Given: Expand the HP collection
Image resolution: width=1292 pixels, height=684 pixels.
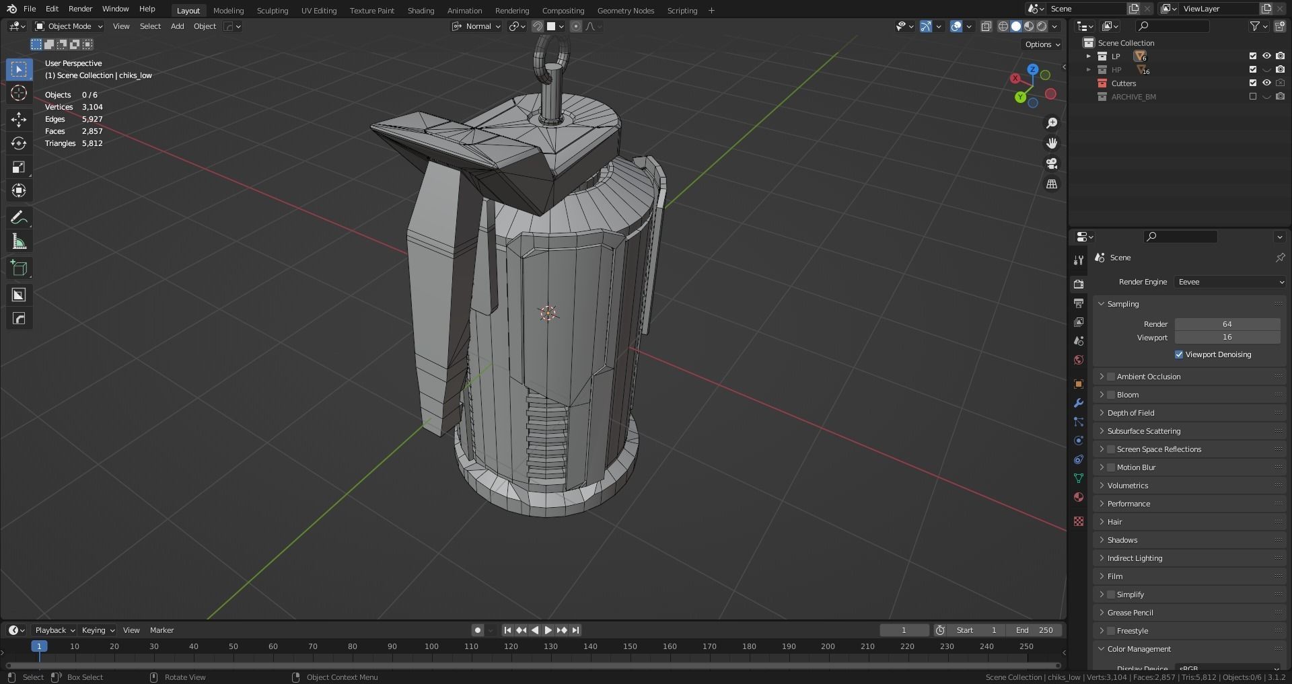Looking at the screenshot, I should click(x=1088, y=69).
